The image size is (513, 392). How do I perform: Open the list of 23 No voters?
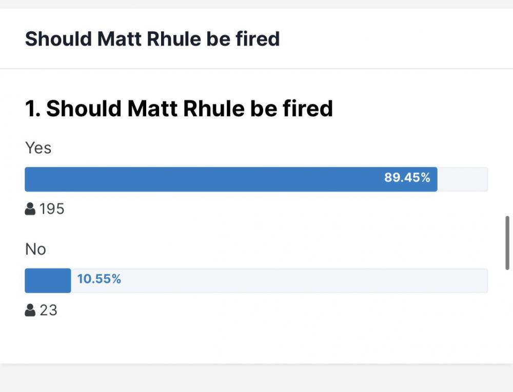pyautogui.click(x=48, y=310)
